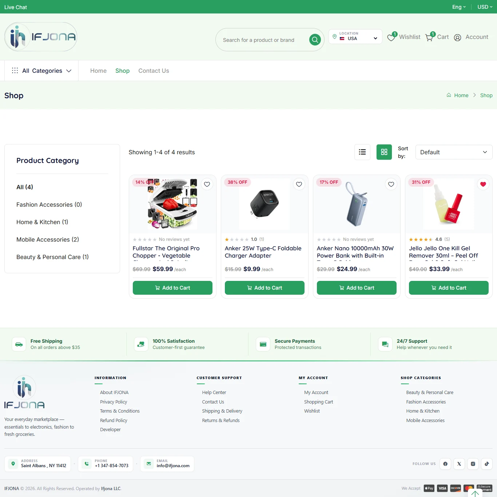Select the Shop nav item
The height and width of the screenshot is (497, 497).
pos(122,71)
